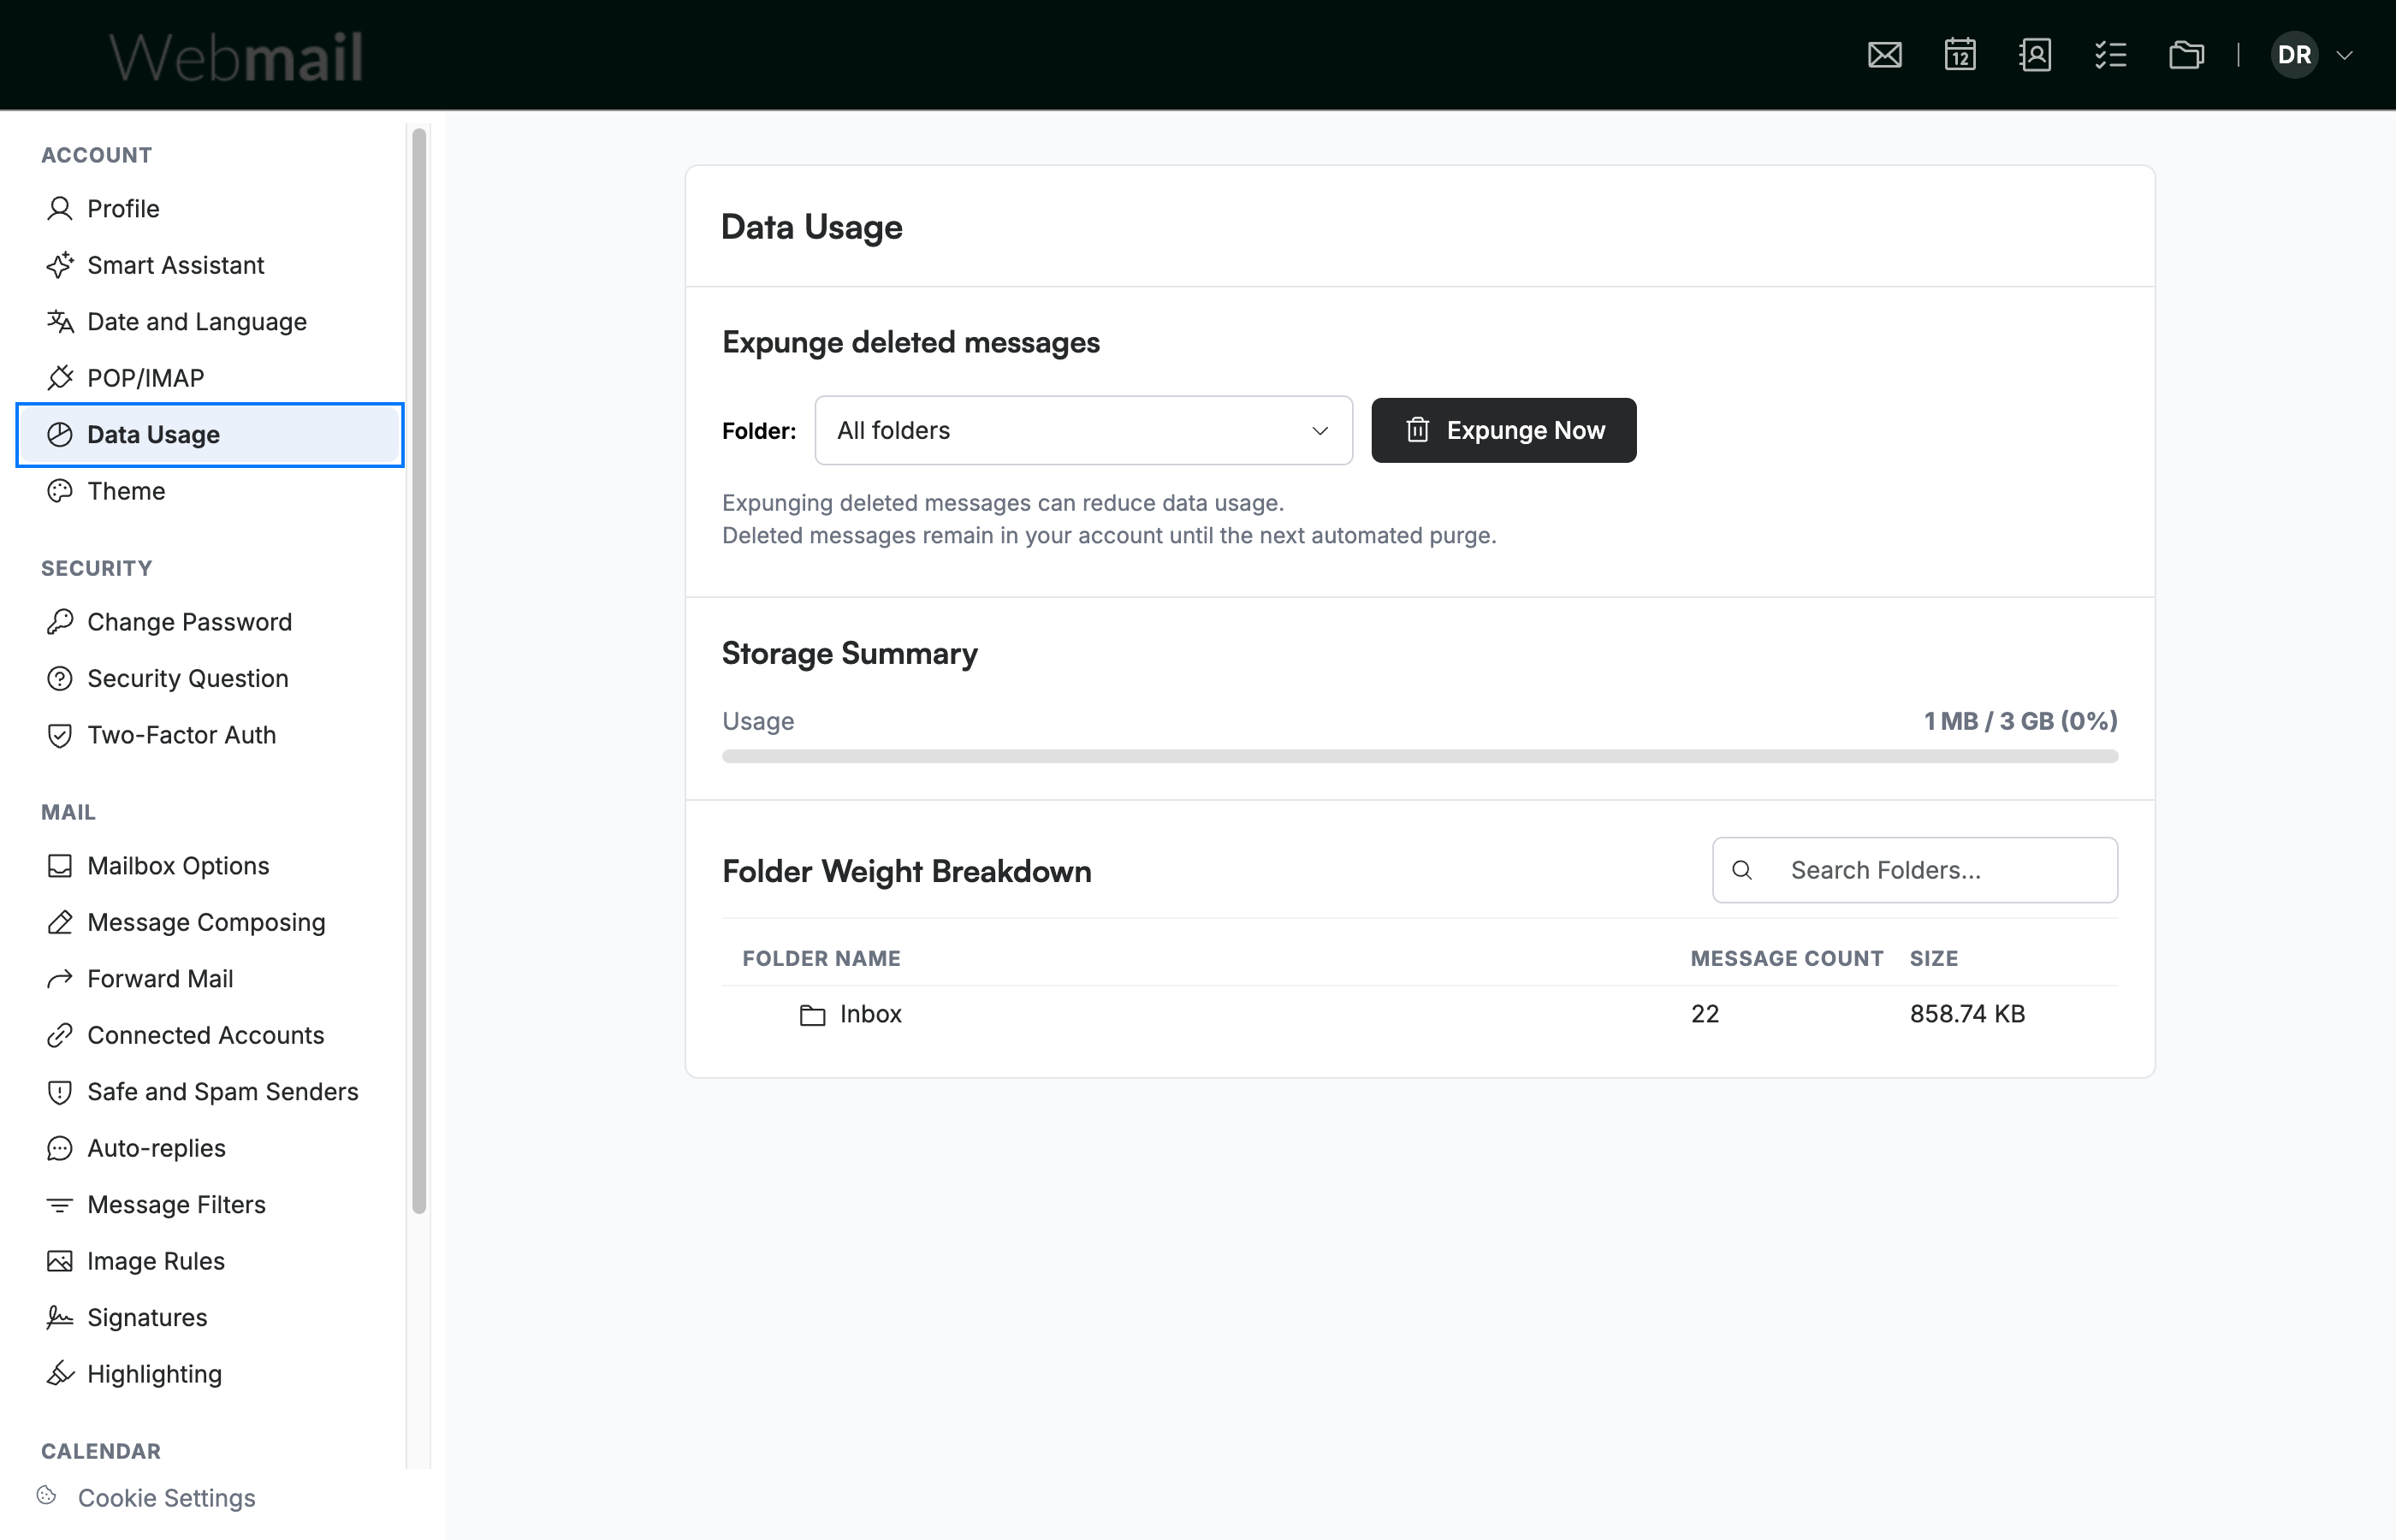Open Mailbox Options
This screenshot has height=1540, width=2396.
pos(210,865)
